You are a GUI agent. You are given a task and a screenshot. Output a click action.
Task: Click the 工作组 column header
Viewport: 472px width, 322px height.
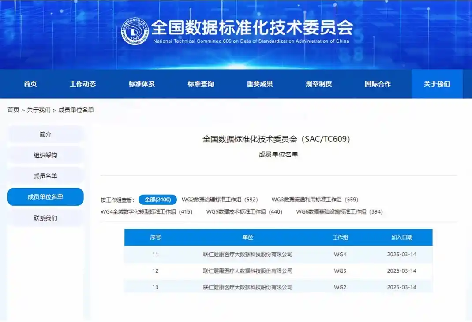tap(340, 237)
